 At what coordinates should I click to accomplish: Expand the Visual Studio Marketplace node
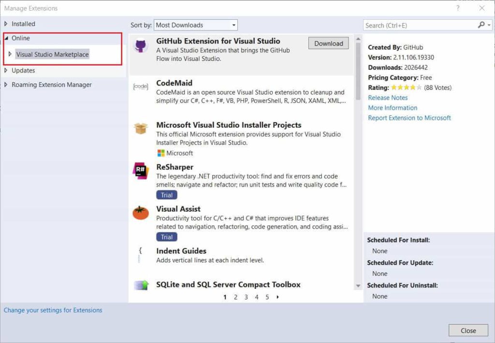tap(10, 54)
